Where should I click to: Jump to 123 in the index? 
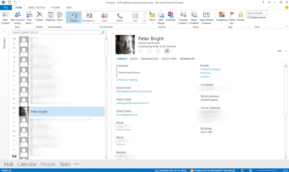click(x=14, y=38)
